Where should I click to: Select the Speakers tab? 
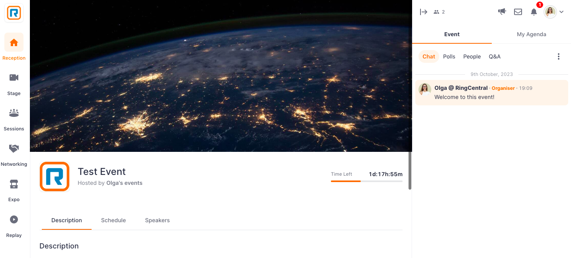[x=157, y=220]
